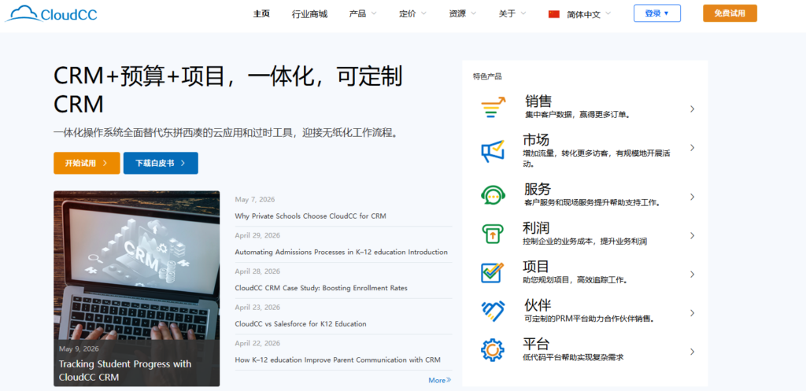
Task: Click the CloudCC logo
Action: [x=51, y=14]
